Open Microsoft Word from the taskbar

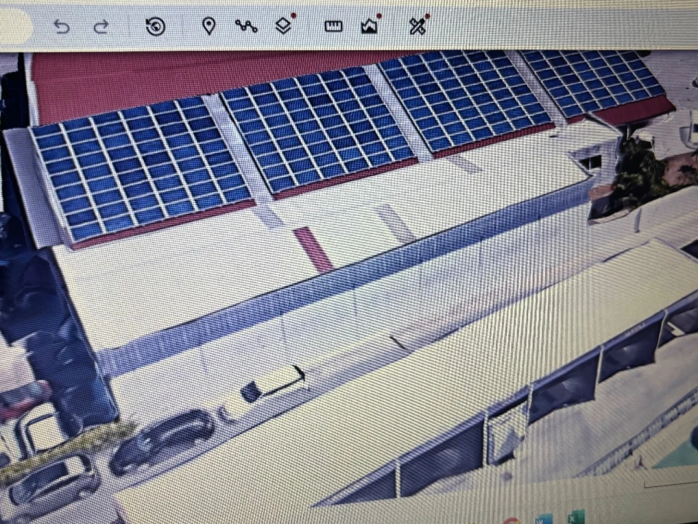(x=543, y=520)
